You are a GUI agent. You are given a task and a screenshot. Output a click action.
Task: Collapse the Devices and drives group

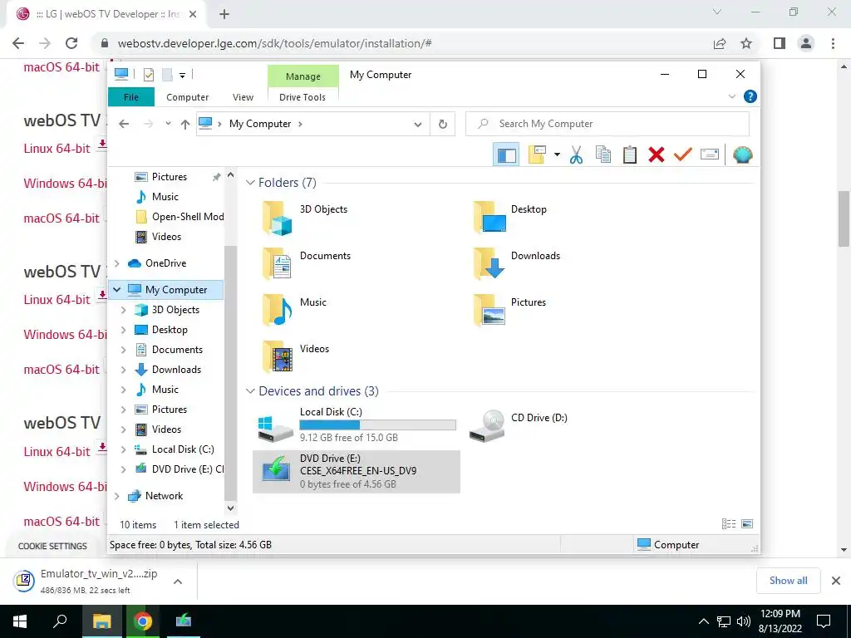pyautogui.click(x=250, y=391)
